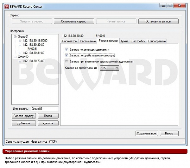Collapse the 192.168.30.30:80 node
Image resolution: width=190 pixels, height=168 pixels.
coord(20,45)
